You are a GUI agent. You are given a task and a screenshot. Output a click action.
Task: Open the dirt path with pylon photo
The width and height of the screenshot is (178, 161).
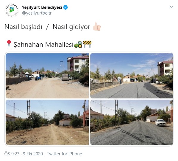tap(47, 122)
